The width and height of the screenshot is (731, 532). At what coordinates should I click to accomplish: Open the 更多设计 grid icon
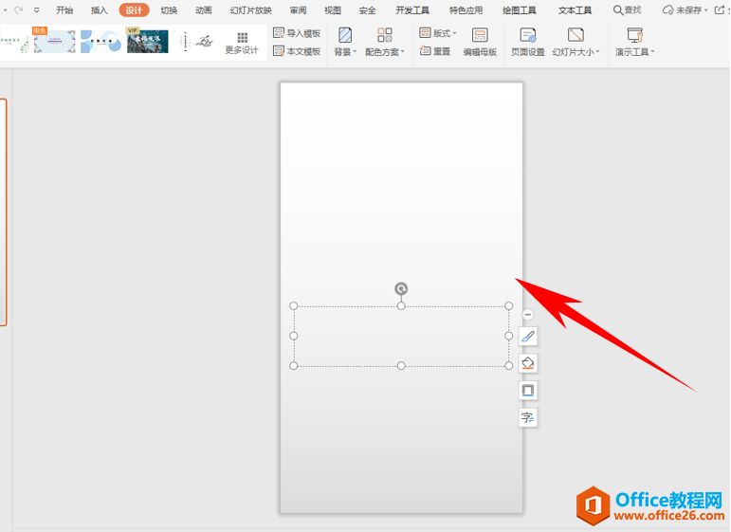[242, 42]
